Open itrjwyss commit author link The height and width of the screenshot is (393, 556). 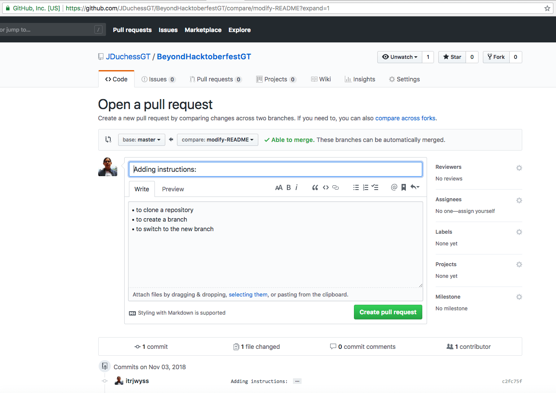click(137, 381)
